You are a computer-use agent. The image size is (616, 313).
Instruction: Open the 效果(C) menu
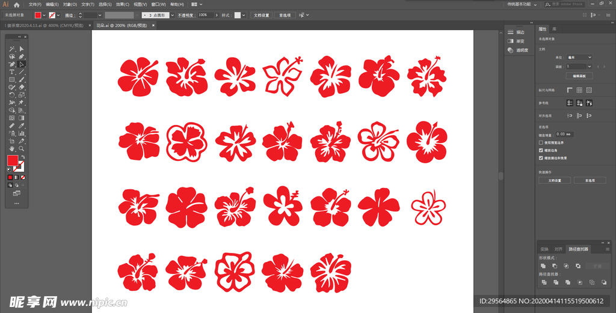(123, 4)
